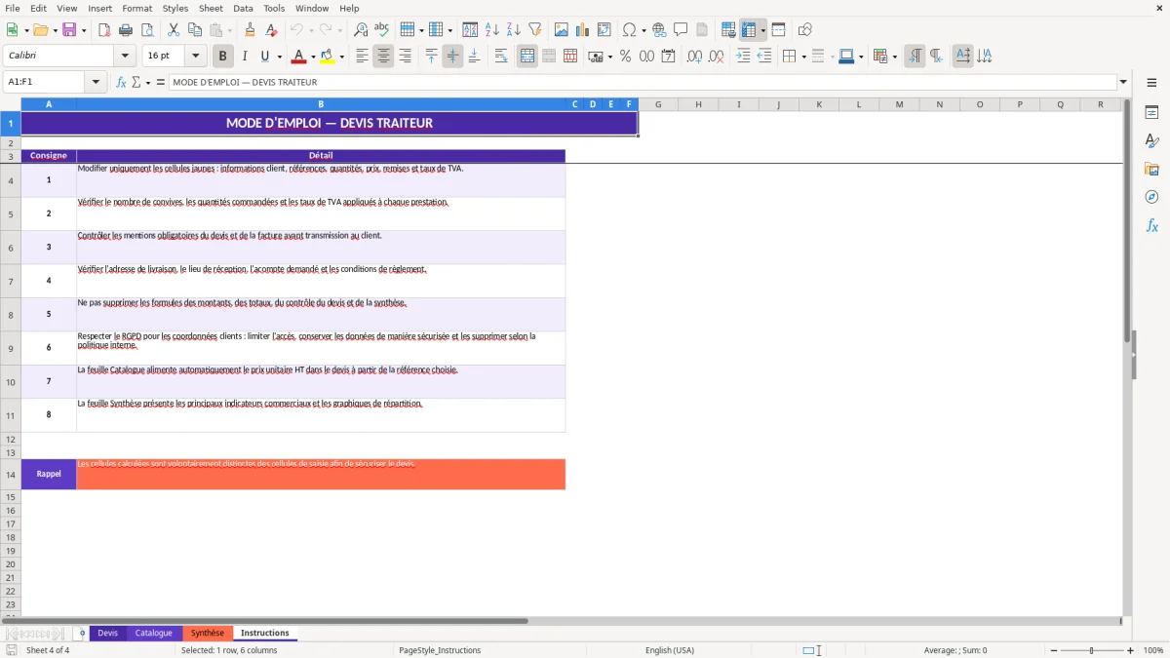Open font color dropdown arrow

(x=312, y=57)
